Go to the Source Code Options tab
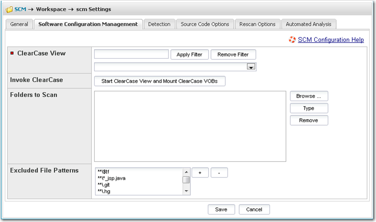This screenshot has width=376, height=222. pyautogui.click(x=205, y=24)
